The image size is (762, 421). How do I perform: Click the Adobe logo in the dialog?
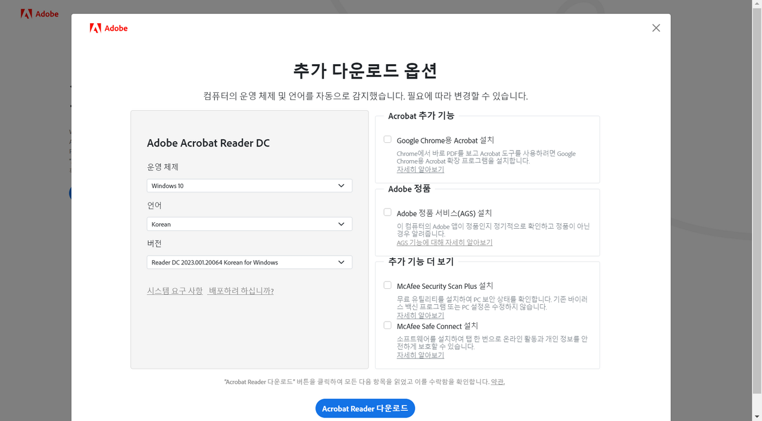click(108, 28)
